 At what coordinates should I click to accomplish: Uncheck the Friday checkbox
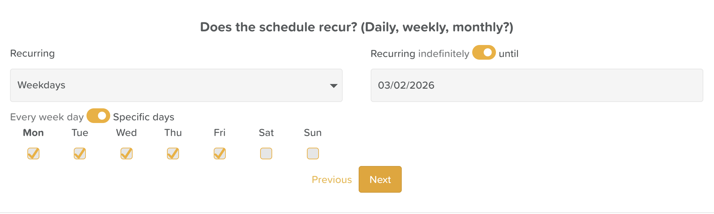pyautogui.click(x=220, y=154)
